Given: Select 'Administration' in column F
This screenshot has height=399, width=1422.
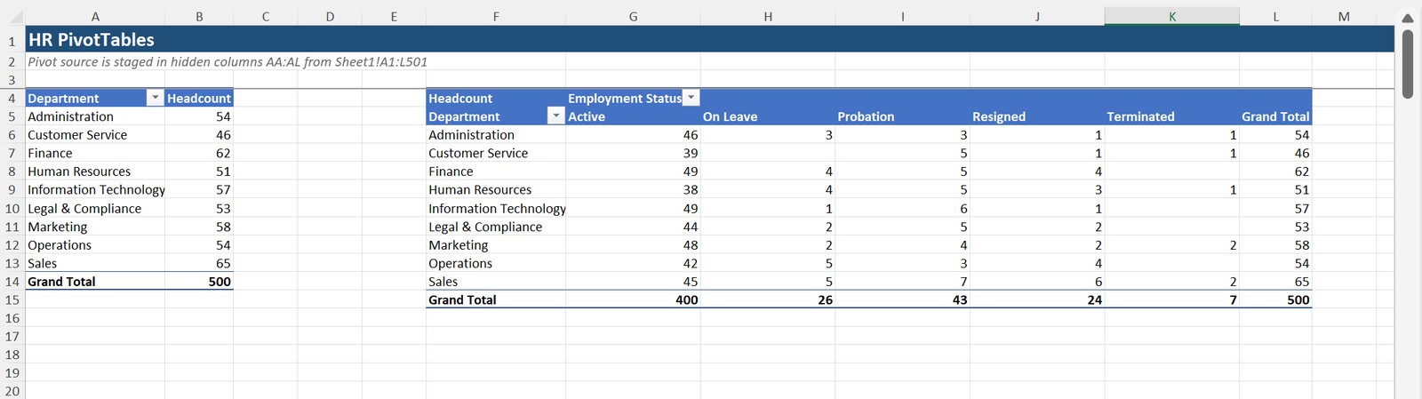Looking at the screenshot, I should click(496, 135).
